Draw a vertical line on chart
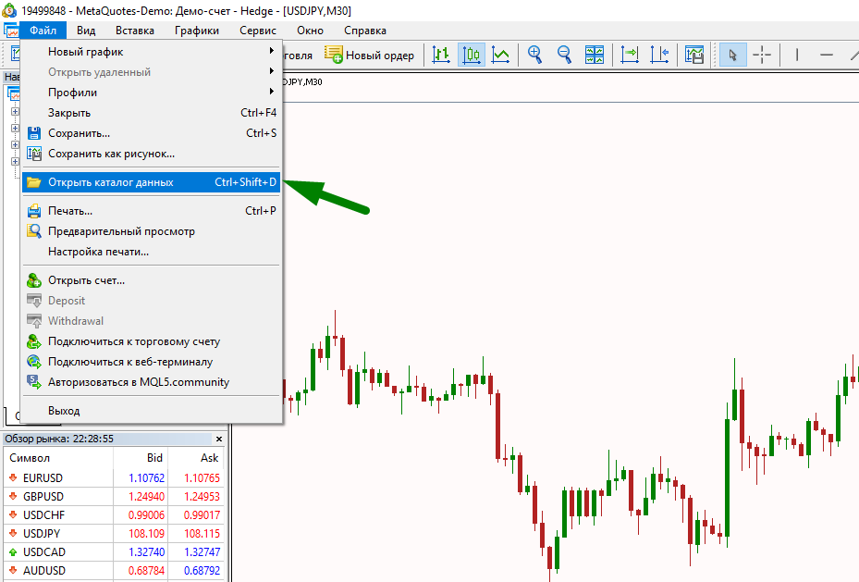Image resolution: width=859 pixels, height=582 pixels. [x=796, y=55]
